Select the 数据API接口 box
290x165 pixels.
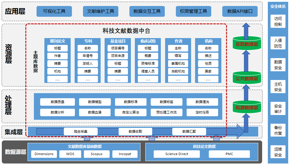pyautogui.click(x=240, y=11)
